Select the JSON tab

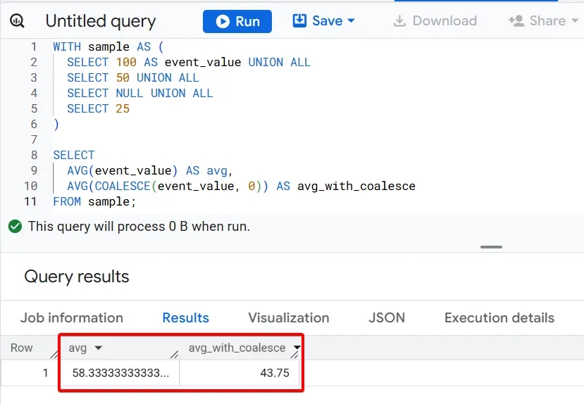coord(387,317)
